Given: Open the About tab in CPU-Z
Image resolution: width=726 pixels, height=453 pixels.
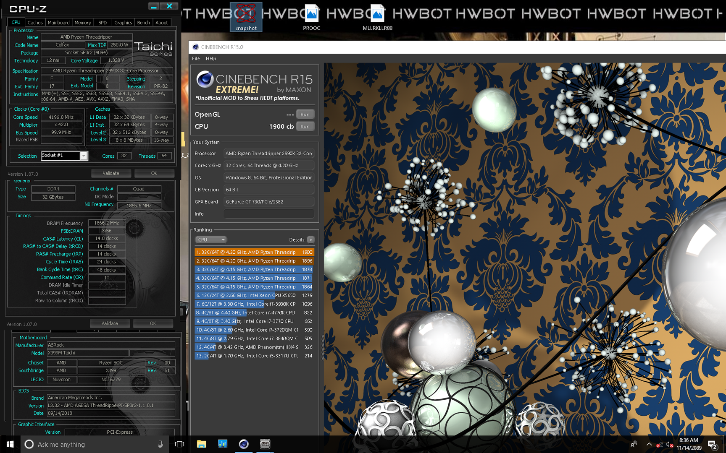Looking at the screenshot, I should click(162, 23).
